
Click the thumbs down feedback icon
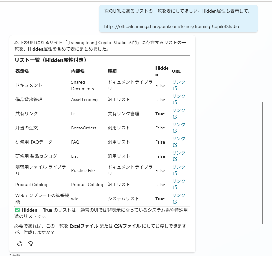pos(31,243)
